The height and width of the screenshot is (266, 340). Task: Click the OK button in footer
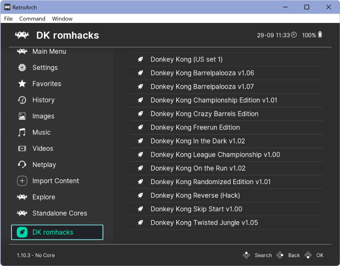click(314, 256)
